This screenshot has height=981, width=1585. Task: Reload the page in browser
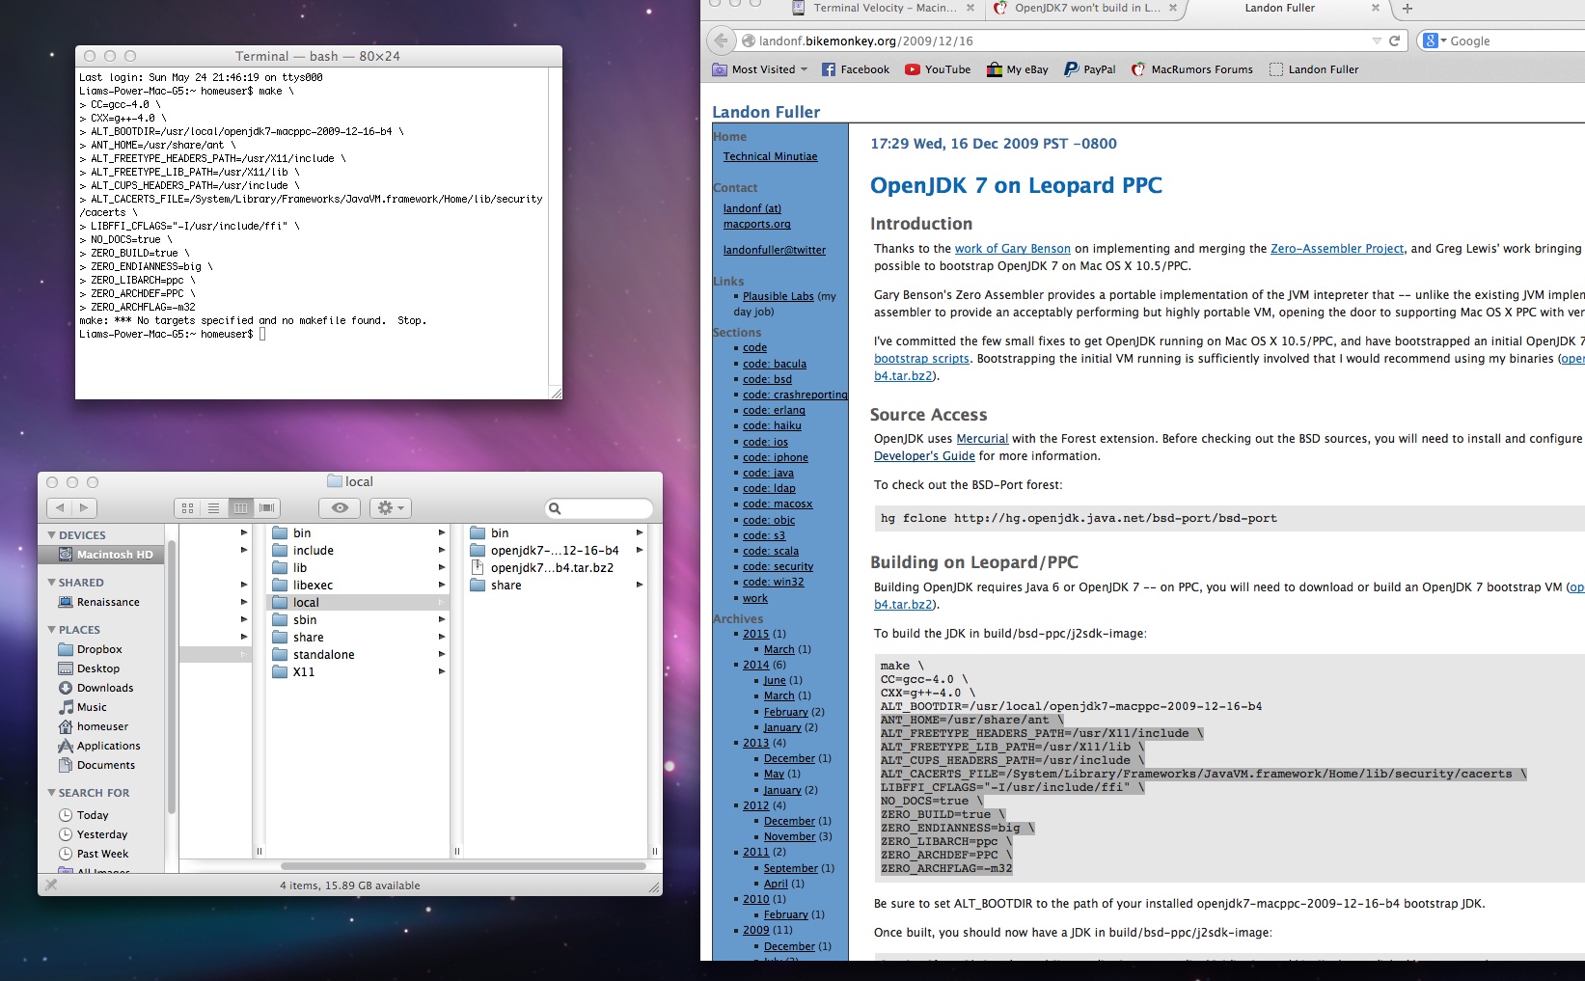tap(1394, 41)
